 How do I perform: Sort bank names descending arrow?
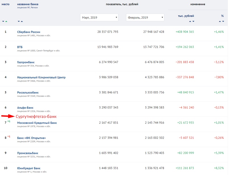click(19, 22)
